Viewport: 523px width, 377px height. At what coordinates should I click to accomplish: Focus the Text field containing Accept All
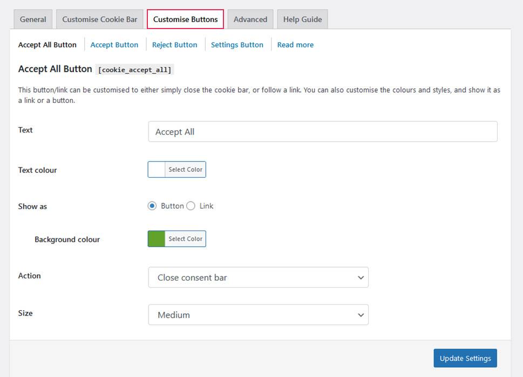[x=322, y=132]
